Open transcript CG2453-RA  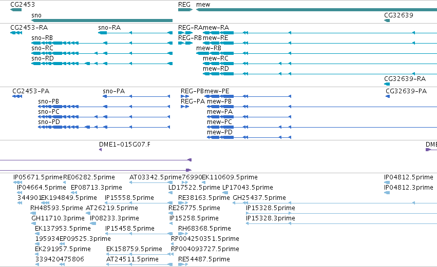coord(29,28)
